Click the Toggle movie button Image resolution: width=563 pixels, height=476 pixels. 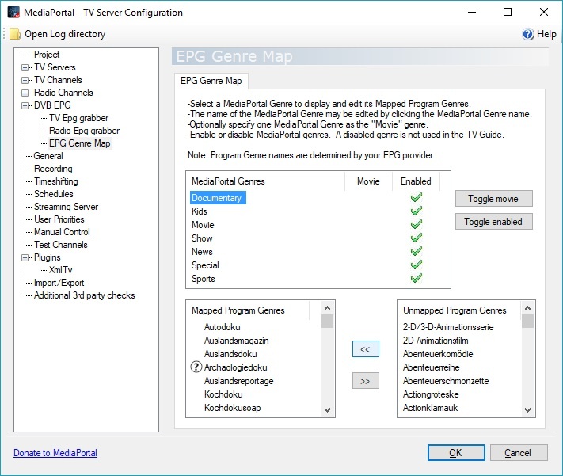493,199
